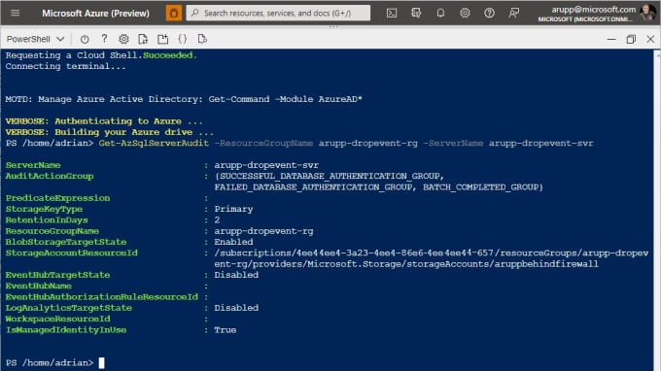The image size is (661, 371).
Task: Open the arupp@microsoft.com account menu
Action: pyautogui.click(x=586, y=13)
